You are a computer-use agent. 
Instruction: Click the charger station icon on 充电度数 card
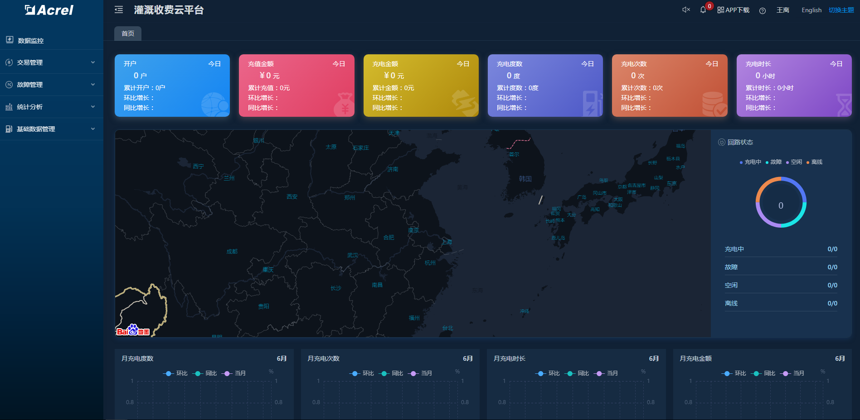tap(592, 103)
